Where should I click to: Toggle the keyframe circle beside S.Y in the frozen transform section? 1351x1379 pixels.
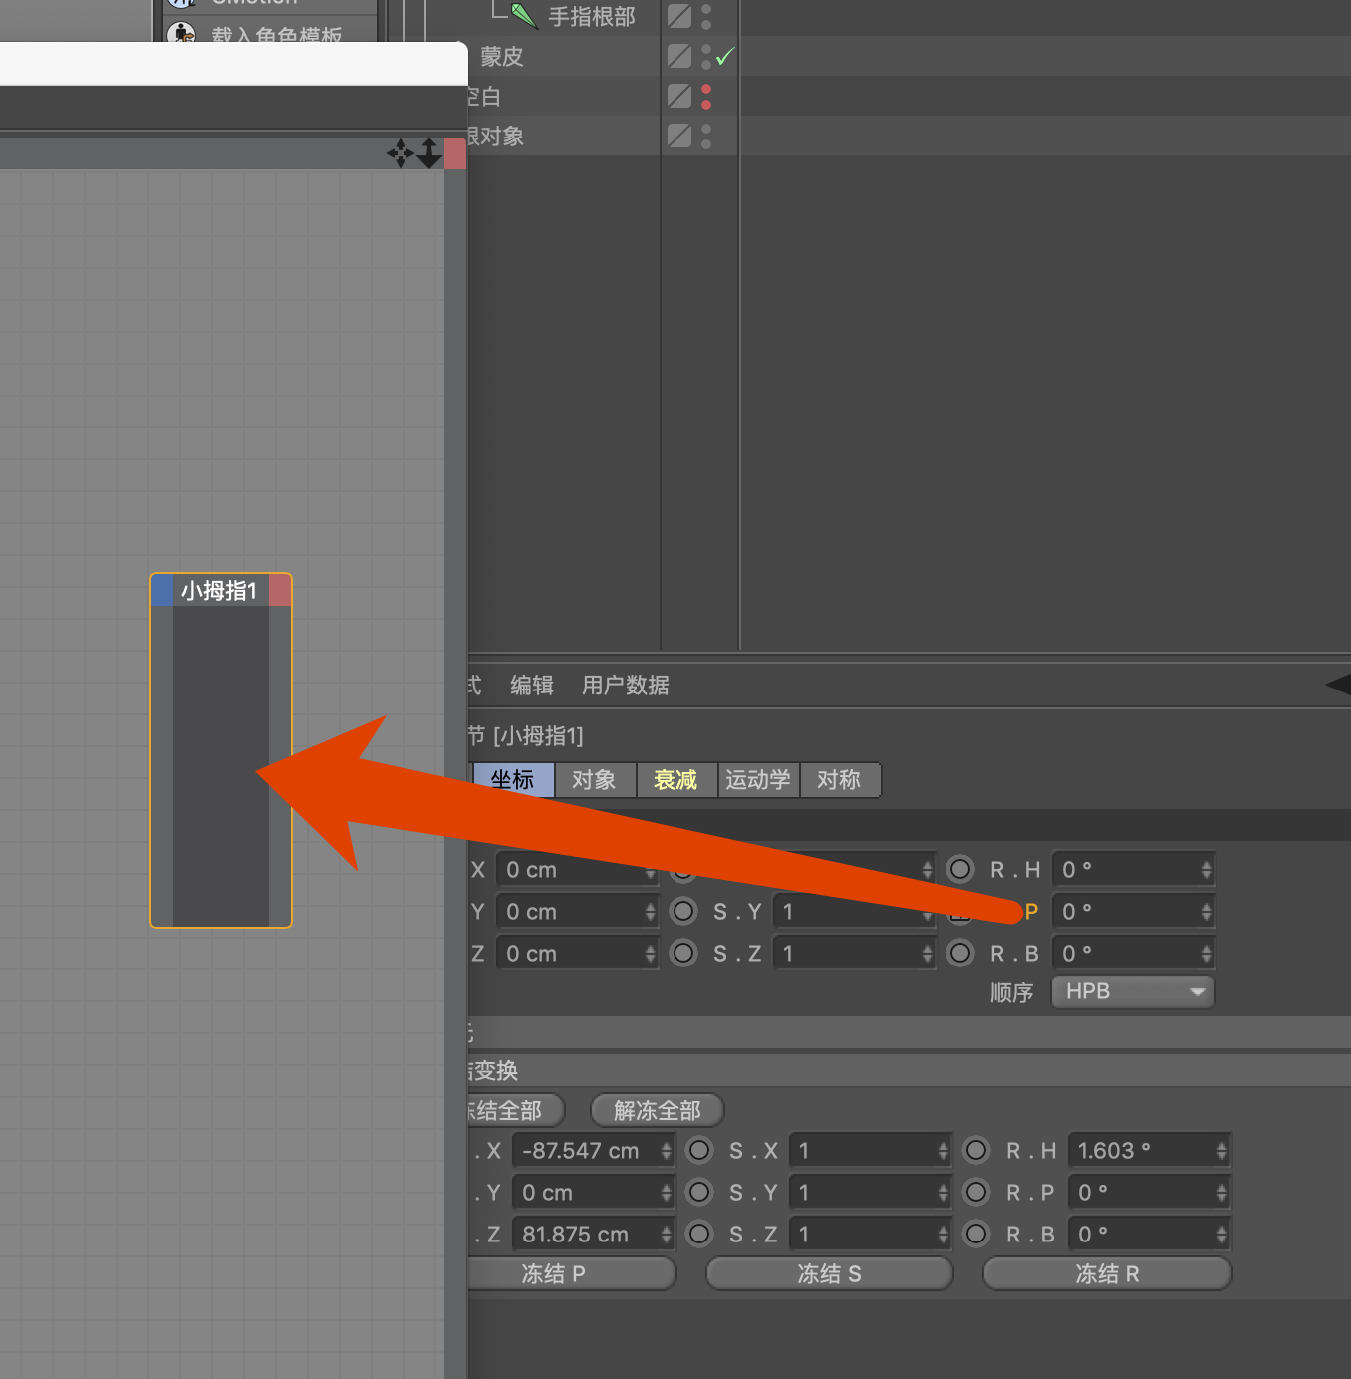[699, 1193]
